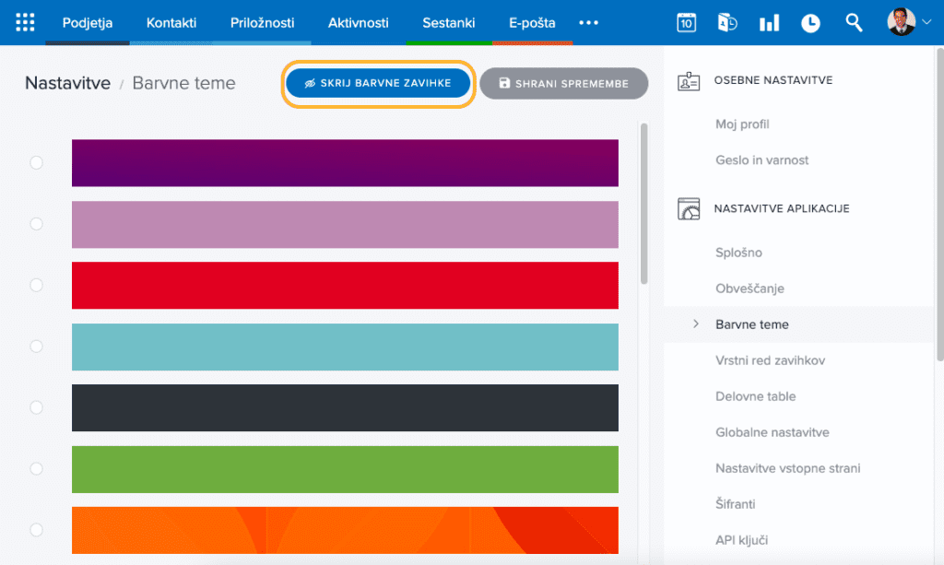The image size is (944, 565).
Task: Select the green theme radio button
Action: click(37, 469)
